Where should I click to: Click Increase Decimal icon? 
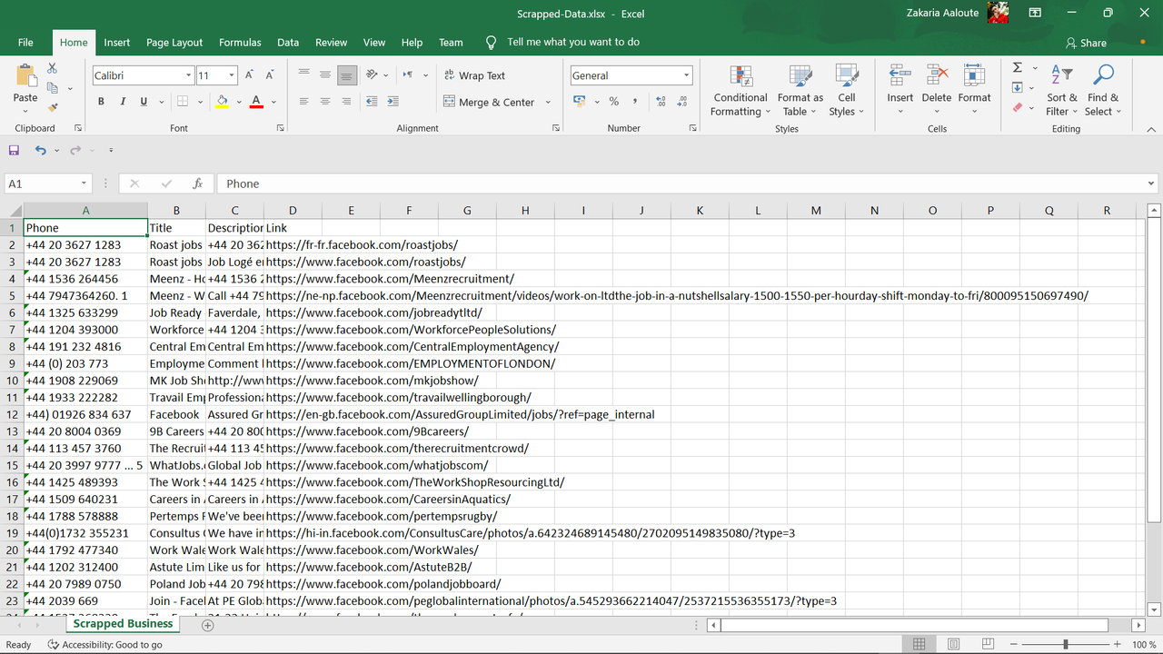[661, 102]
